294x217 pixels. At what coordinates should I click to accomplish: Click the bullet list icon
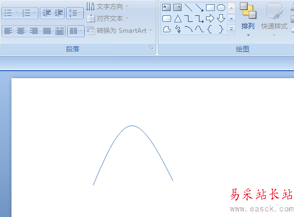8,13
